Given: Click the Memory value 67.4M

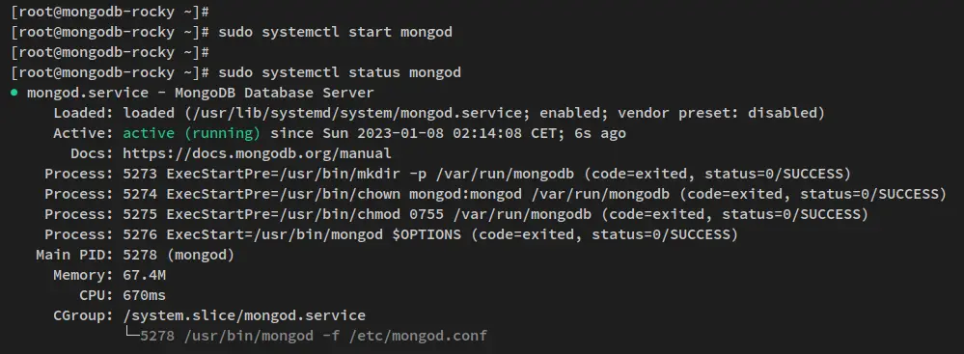Looking at the screenshot, I should click(x=144, y=275).
